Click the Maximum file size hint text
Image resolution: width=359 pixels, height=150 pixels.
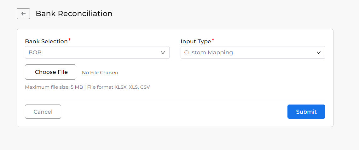87,87
